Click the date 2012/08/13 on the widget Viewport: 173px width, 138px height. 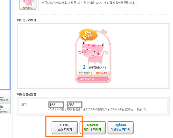pyautogui.click(x=85, y=73)
